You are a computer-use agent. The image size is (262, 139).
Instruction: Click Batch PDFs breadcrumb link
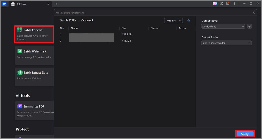(68, 20)
